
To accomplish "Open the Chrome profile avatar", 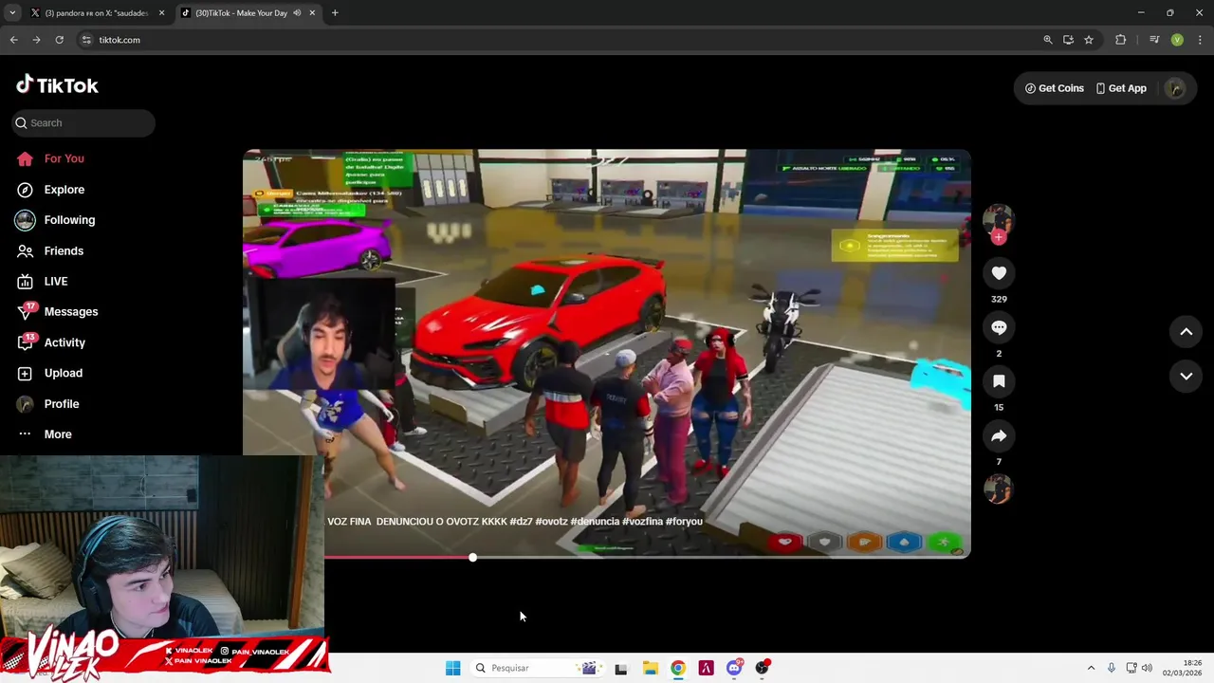I will click(x=1177, y=40).
